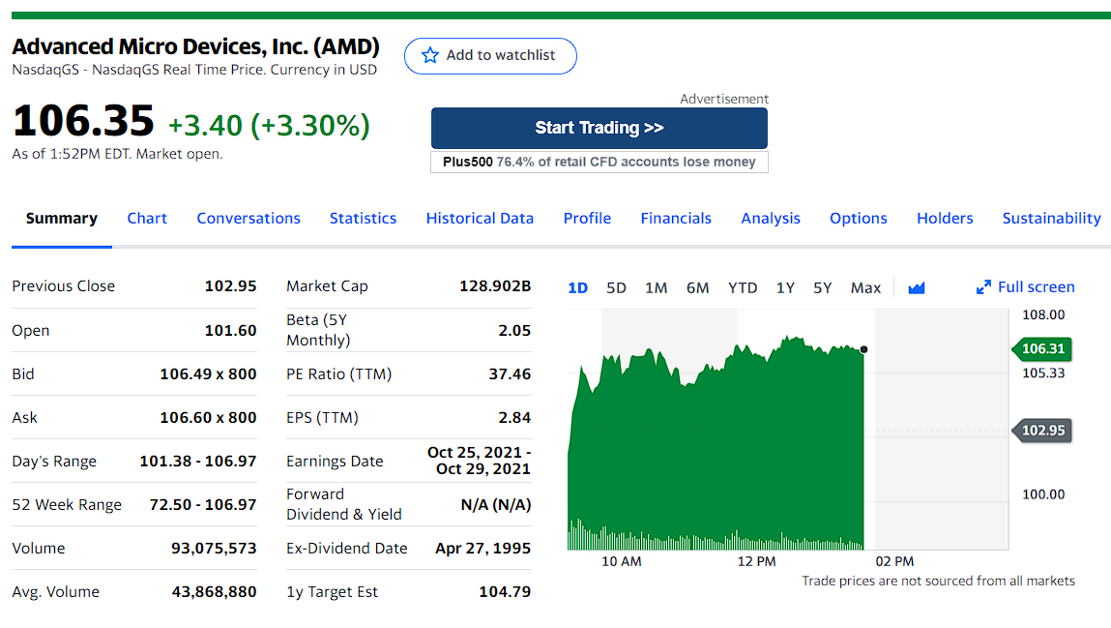Select the 1M chart range
This screenshot has width=1111, height=628.
657,287
